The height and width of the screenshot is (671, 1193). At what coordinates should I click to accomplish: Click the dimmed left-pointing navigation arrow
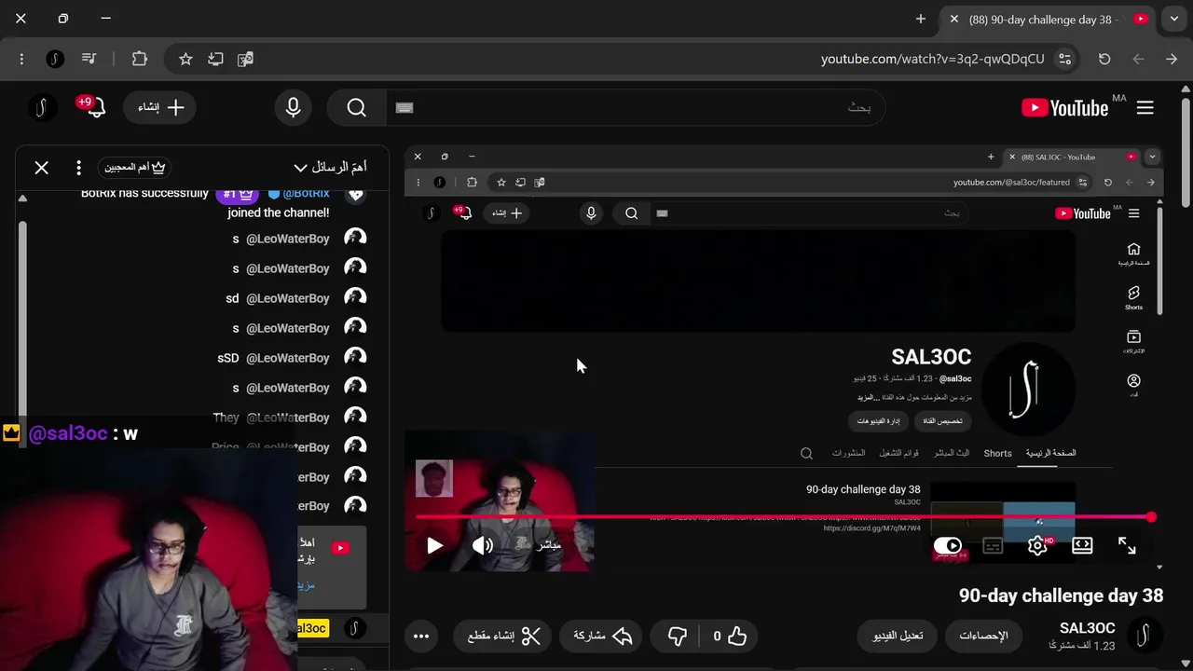tap(1138, 59)
